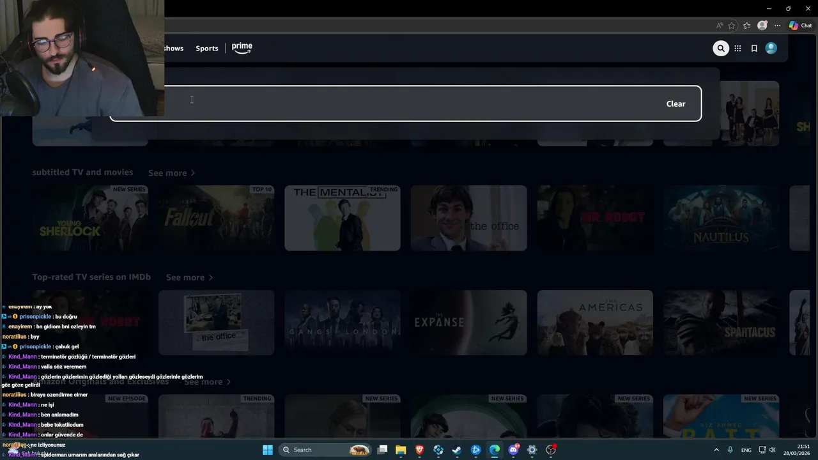The width and height of the screenshot is (818, 460).
Task: Select Mr. Robot thumbnail in subtitled row
Action: 595,218
